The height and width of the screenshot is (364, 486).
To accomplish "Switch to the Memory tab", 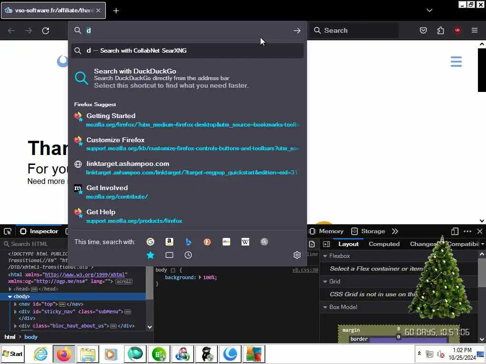I will 327,231.
